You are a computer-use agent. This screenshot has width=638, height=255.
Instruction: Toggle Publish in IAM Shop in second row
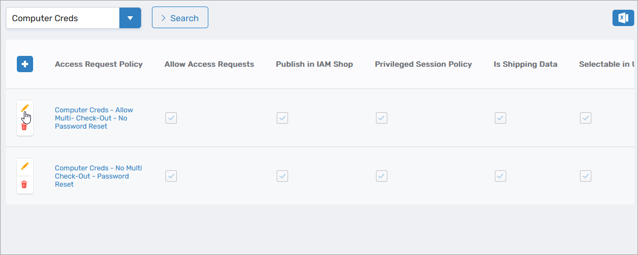[282, 176]
